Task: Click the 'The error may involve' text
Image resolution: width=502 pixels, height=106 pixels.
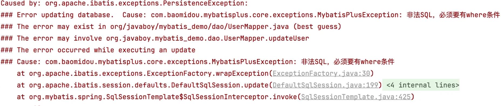Action: [x=59, y=38]
